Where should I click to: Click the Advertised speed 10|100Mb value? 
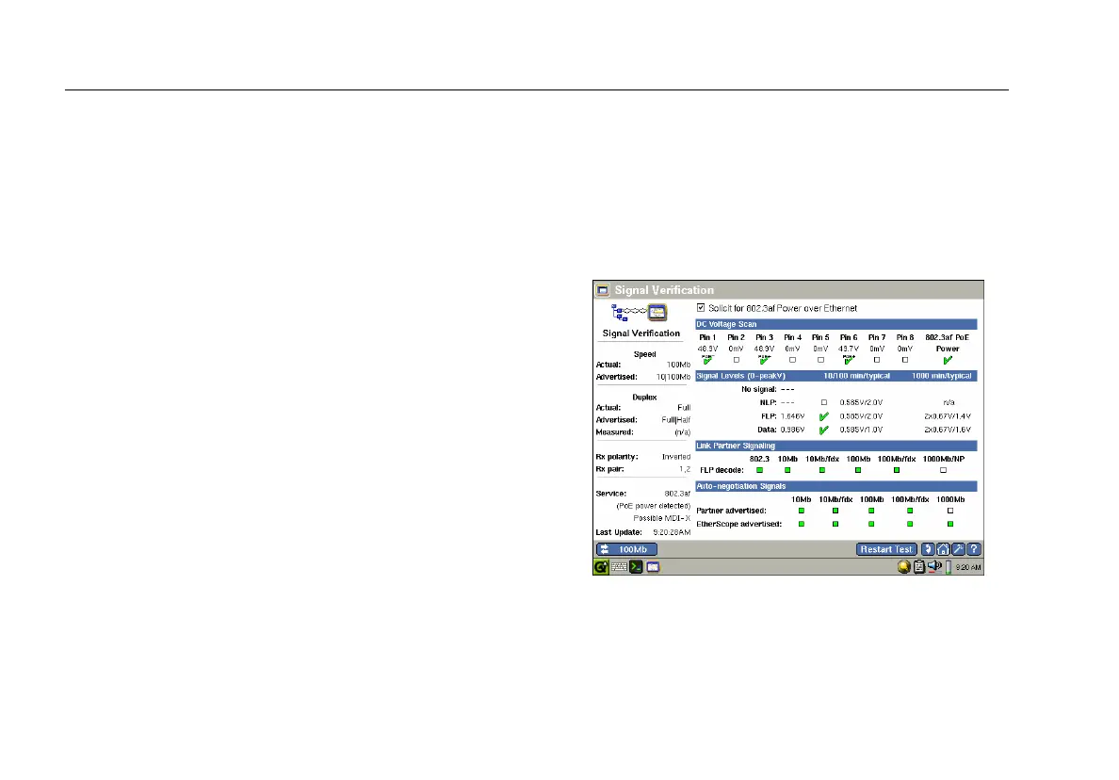[673, 377]
